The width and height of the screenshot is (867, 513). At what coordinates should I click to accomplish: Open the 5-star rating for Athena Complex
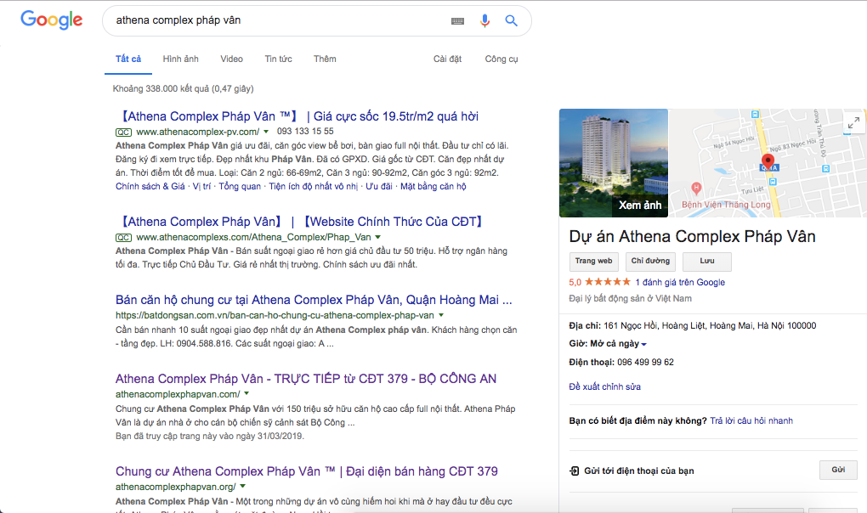pos(608,281)
